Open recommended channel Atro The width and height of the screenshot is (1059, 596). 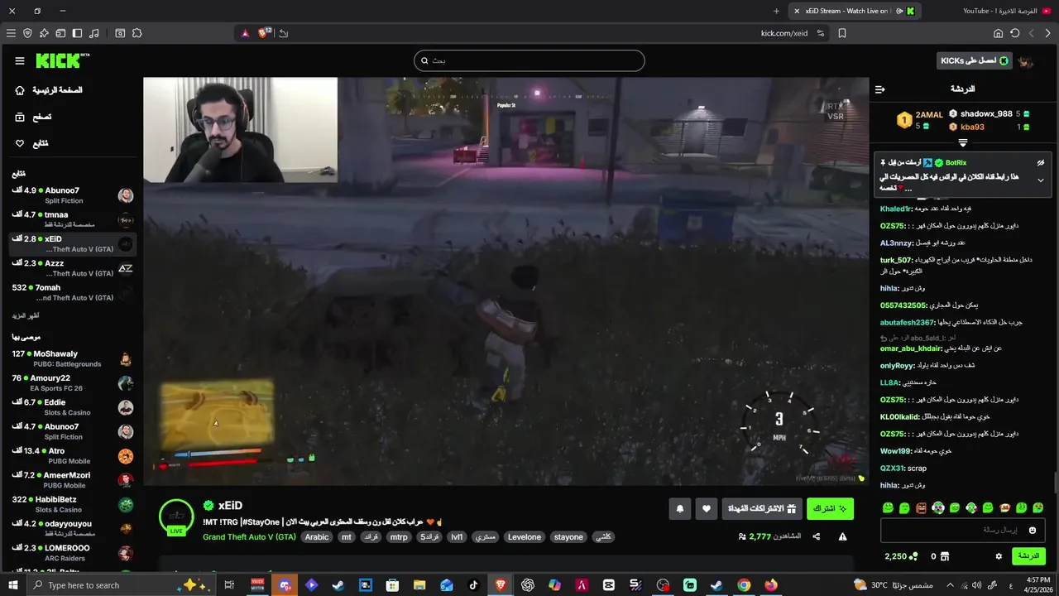(72, 456)
